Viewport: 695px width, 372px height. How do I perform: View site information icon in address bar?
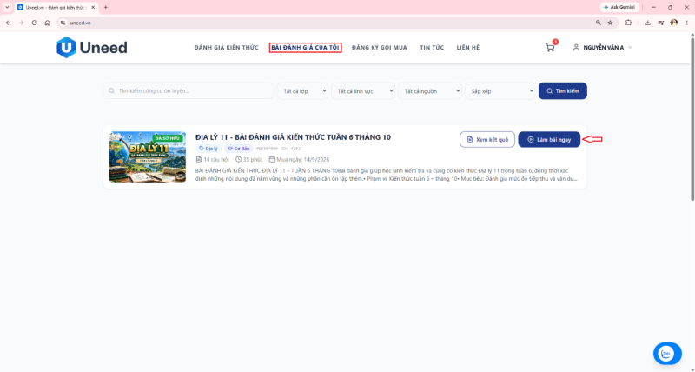pyautogui.click(x=63, y=23)
